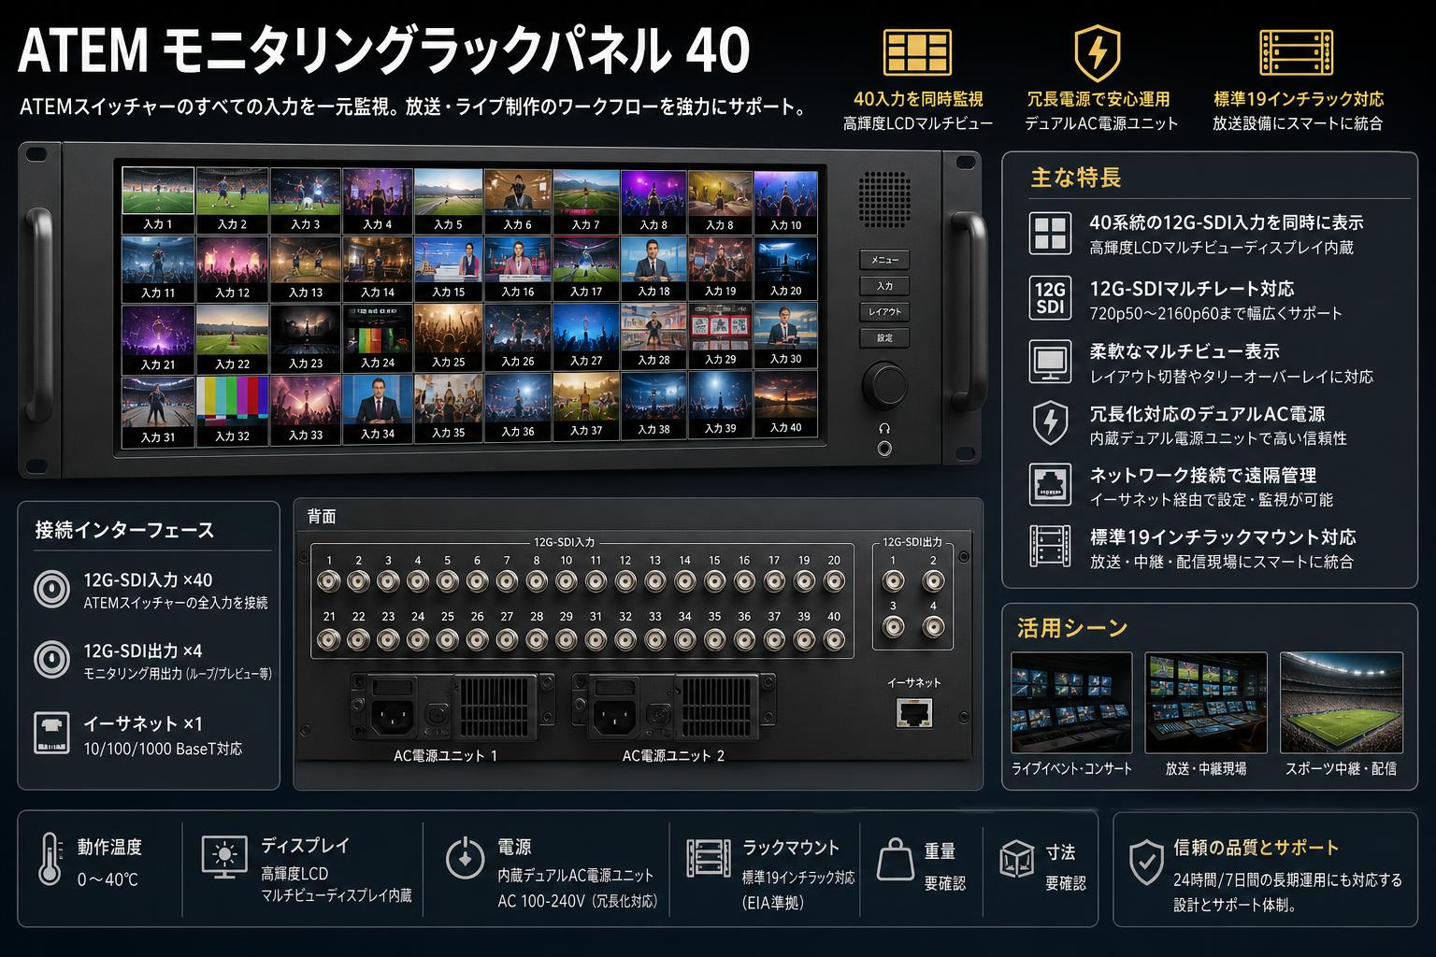Click the 0〜40℃ temperature value
The height and width of the screenshot is (957, 1436).
(108, 879)
